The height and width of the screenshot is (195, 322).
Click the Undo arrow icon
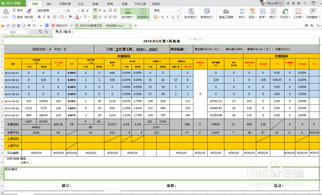(29, 26)
